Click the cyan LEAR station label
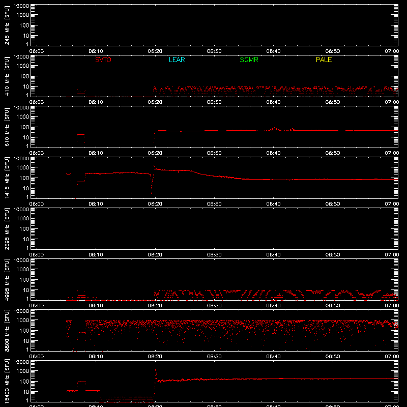407x407 pixels. click(x=177, y=60)
